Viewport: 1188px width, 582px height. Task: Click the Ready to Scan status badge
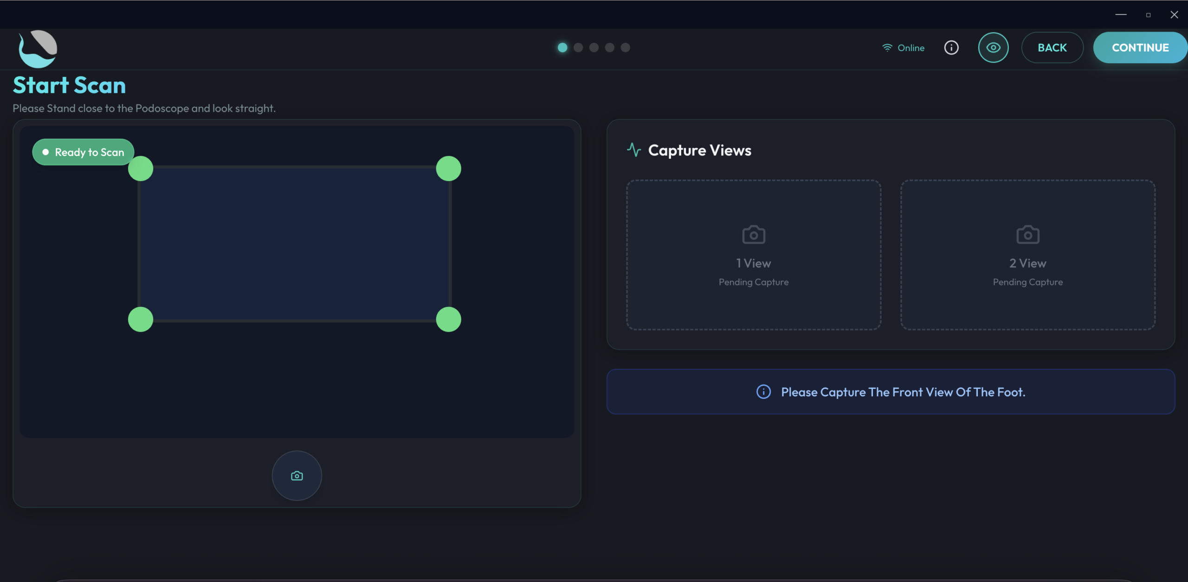coord(83,152)
